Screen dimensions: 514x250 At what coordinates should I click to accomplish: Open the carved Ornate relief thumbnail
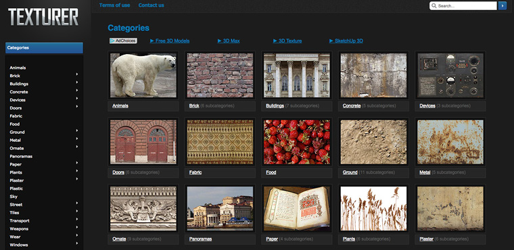click(143, 208)
